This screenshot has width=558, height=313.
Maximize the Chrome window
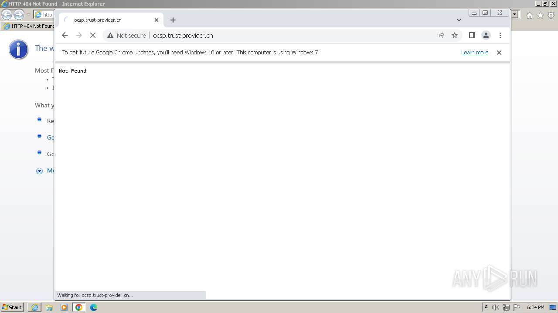pos(485,13)
